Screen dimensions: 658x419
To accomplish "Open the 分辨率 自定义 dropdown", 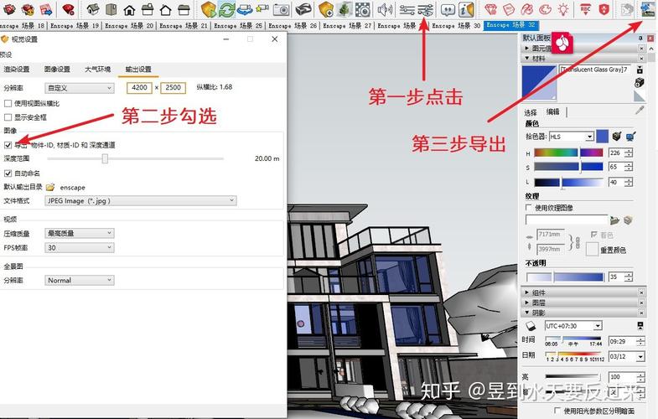I will click(80, 88).
